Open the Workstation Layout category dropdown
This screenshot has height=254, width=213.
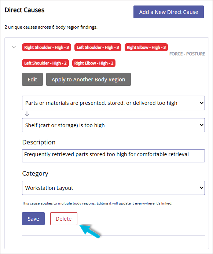(113, 188)
